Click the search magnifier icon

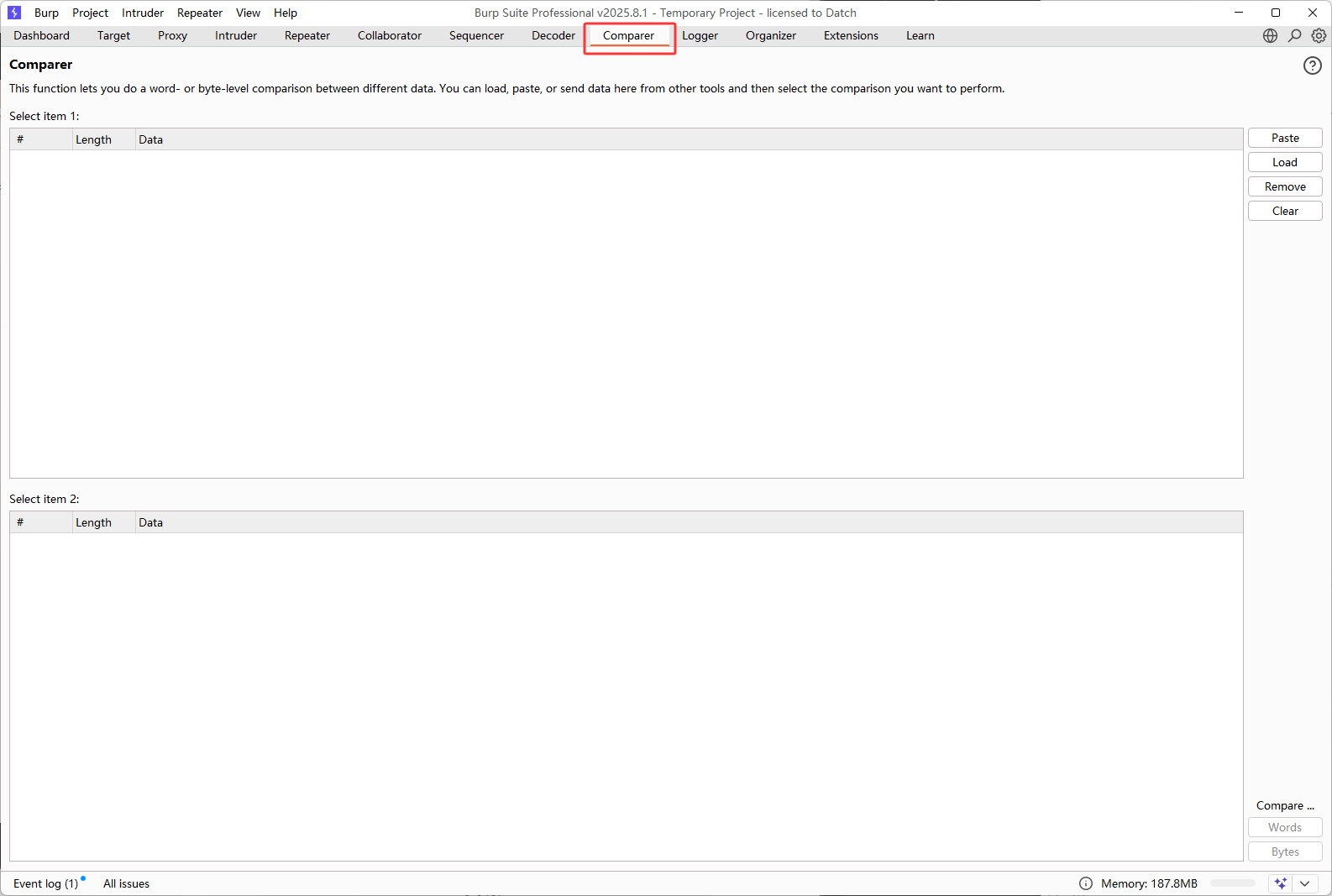[1294, 35]
